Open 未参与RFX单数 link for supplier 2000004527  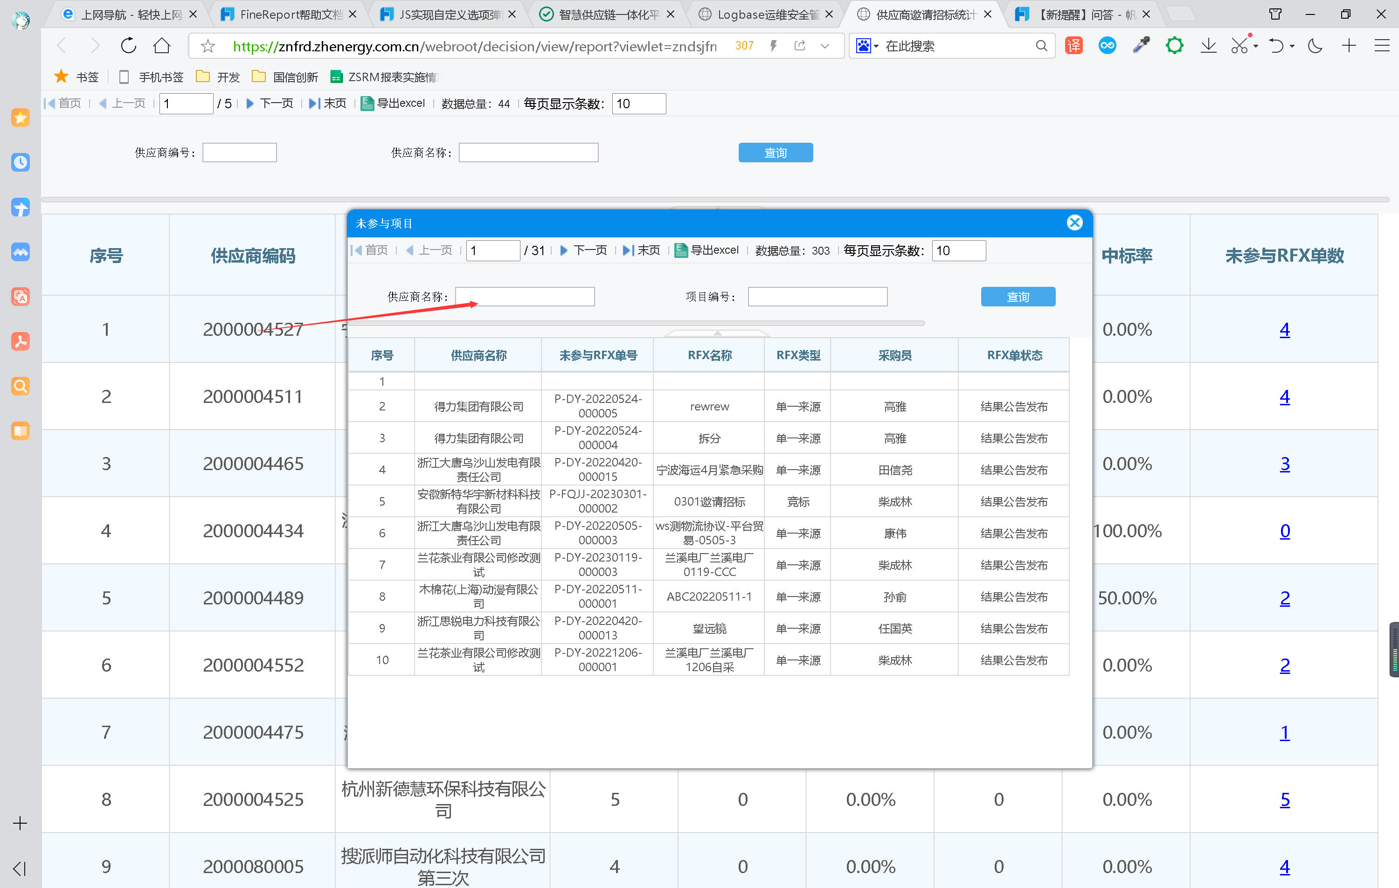(1285, 330)
